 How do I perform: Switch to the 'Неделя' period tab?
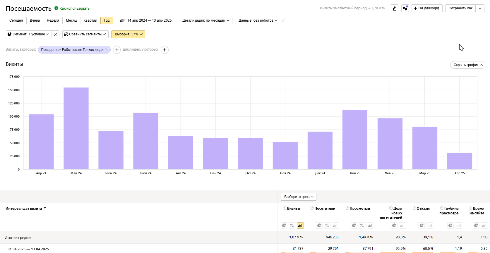53,20
